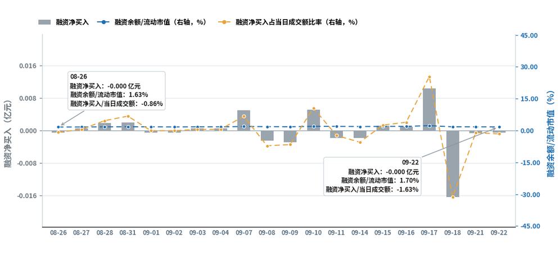Click the 08-27 x-axis label

coord(82,232)
